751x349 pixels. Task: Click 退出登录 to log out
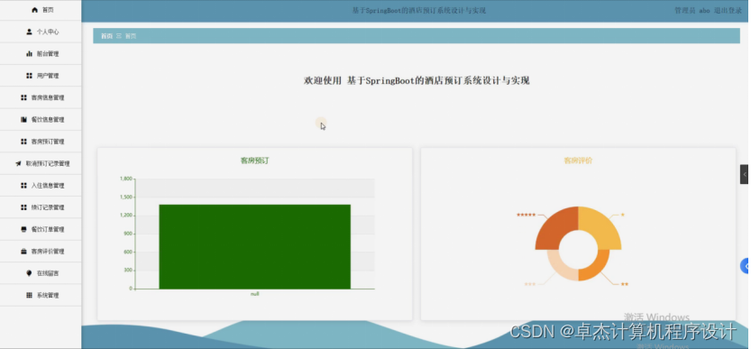pyautogui.click(x=728, y=11)
